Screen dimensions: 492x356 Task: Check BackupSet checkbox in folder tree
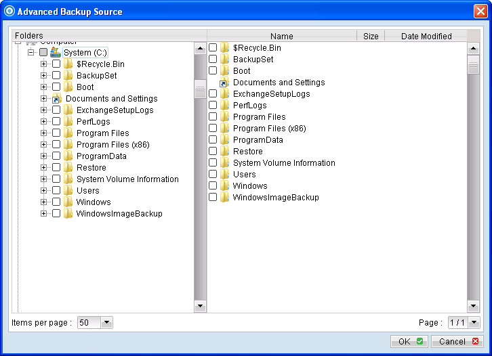tap(56, 75)
